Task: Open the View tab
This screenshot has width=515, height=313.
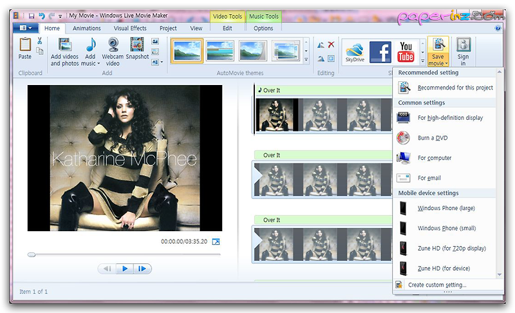Action: point(196,28)
